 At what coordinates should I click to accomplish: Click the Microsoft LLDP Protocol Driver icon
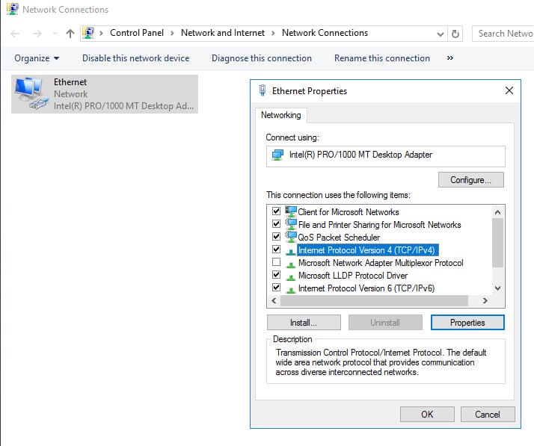click(x=291, y=276)
